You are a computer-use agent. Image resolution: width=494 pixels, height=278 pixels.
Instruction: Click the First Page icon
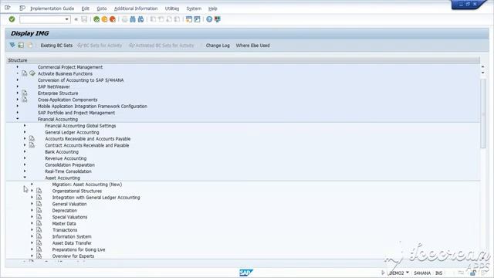point(153,19)
